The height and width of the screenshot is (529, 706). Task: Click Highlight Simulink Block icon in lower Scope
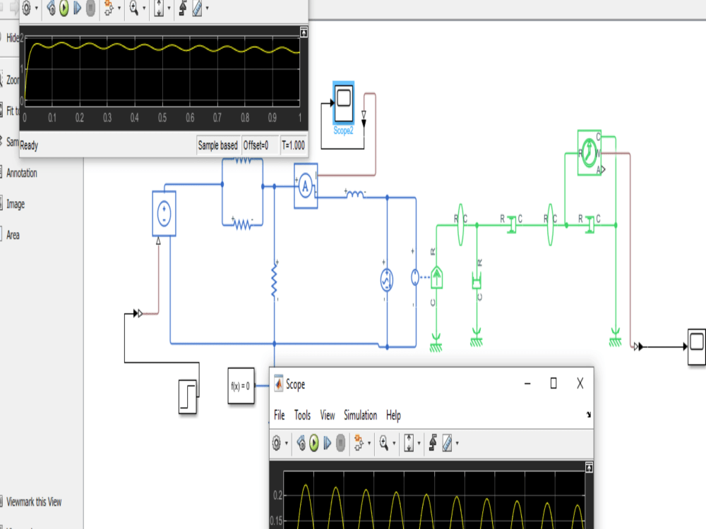(x=359, y=443)
